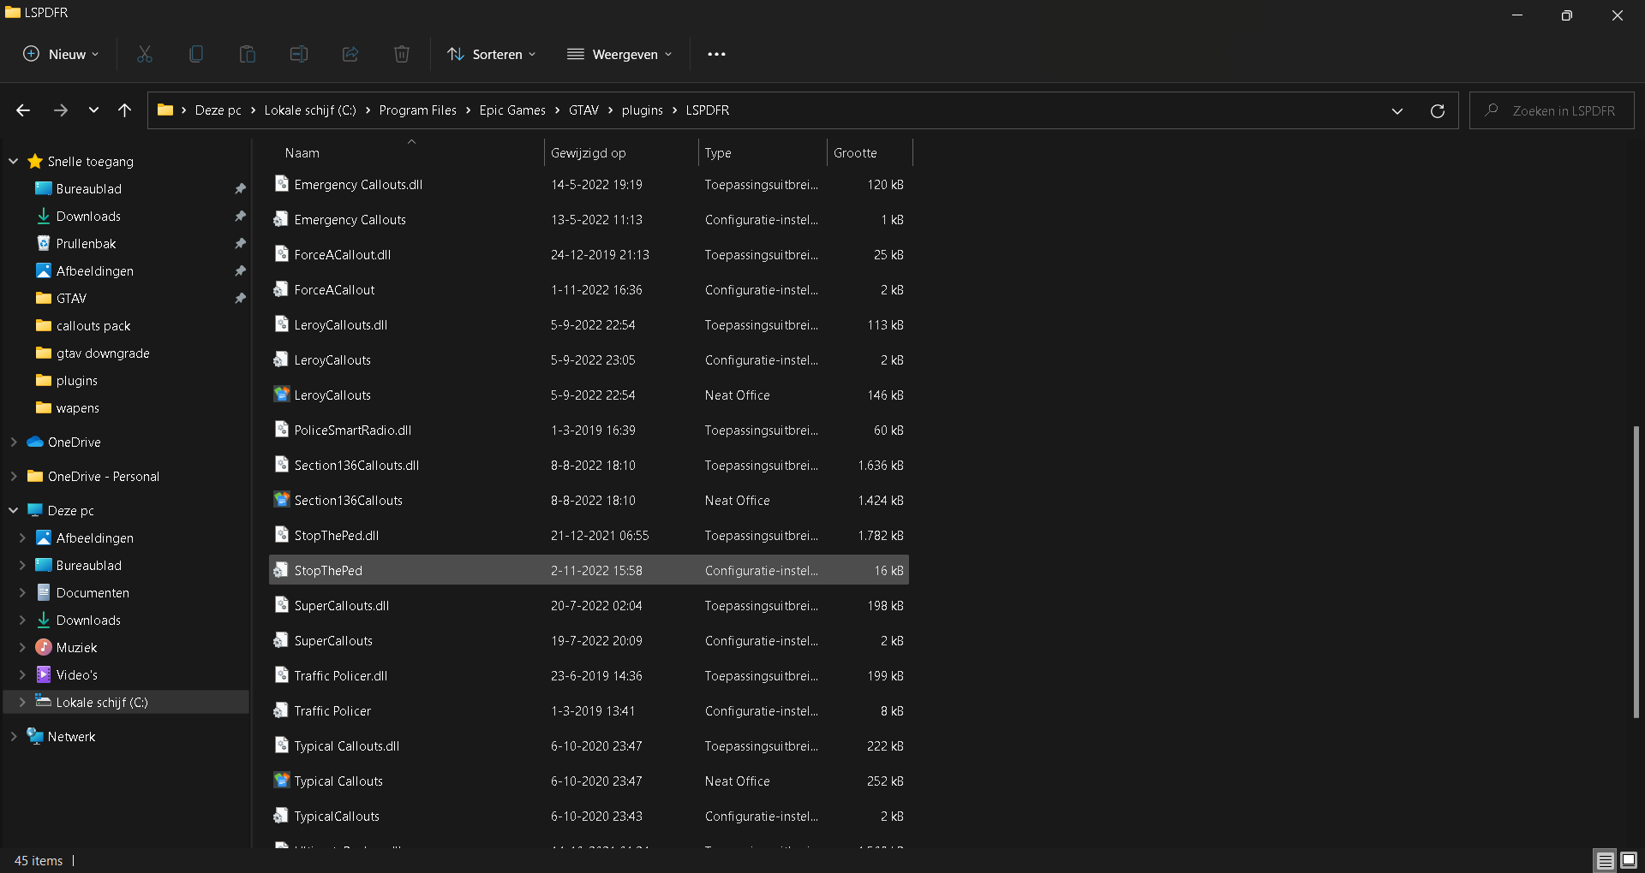The image size is (1645, 873).
Task: Click the Copy icon in toolbar
Action: coord(196,54)
